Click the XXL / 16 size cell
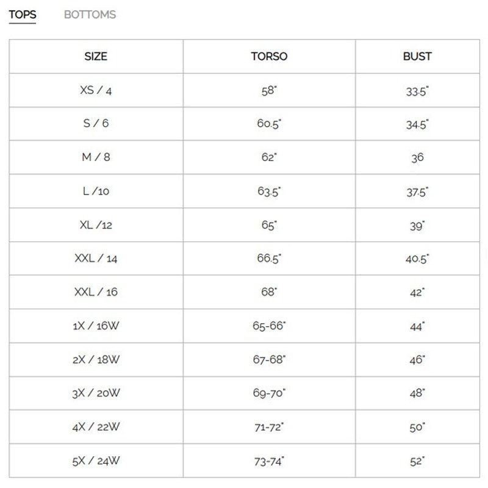 96,292
